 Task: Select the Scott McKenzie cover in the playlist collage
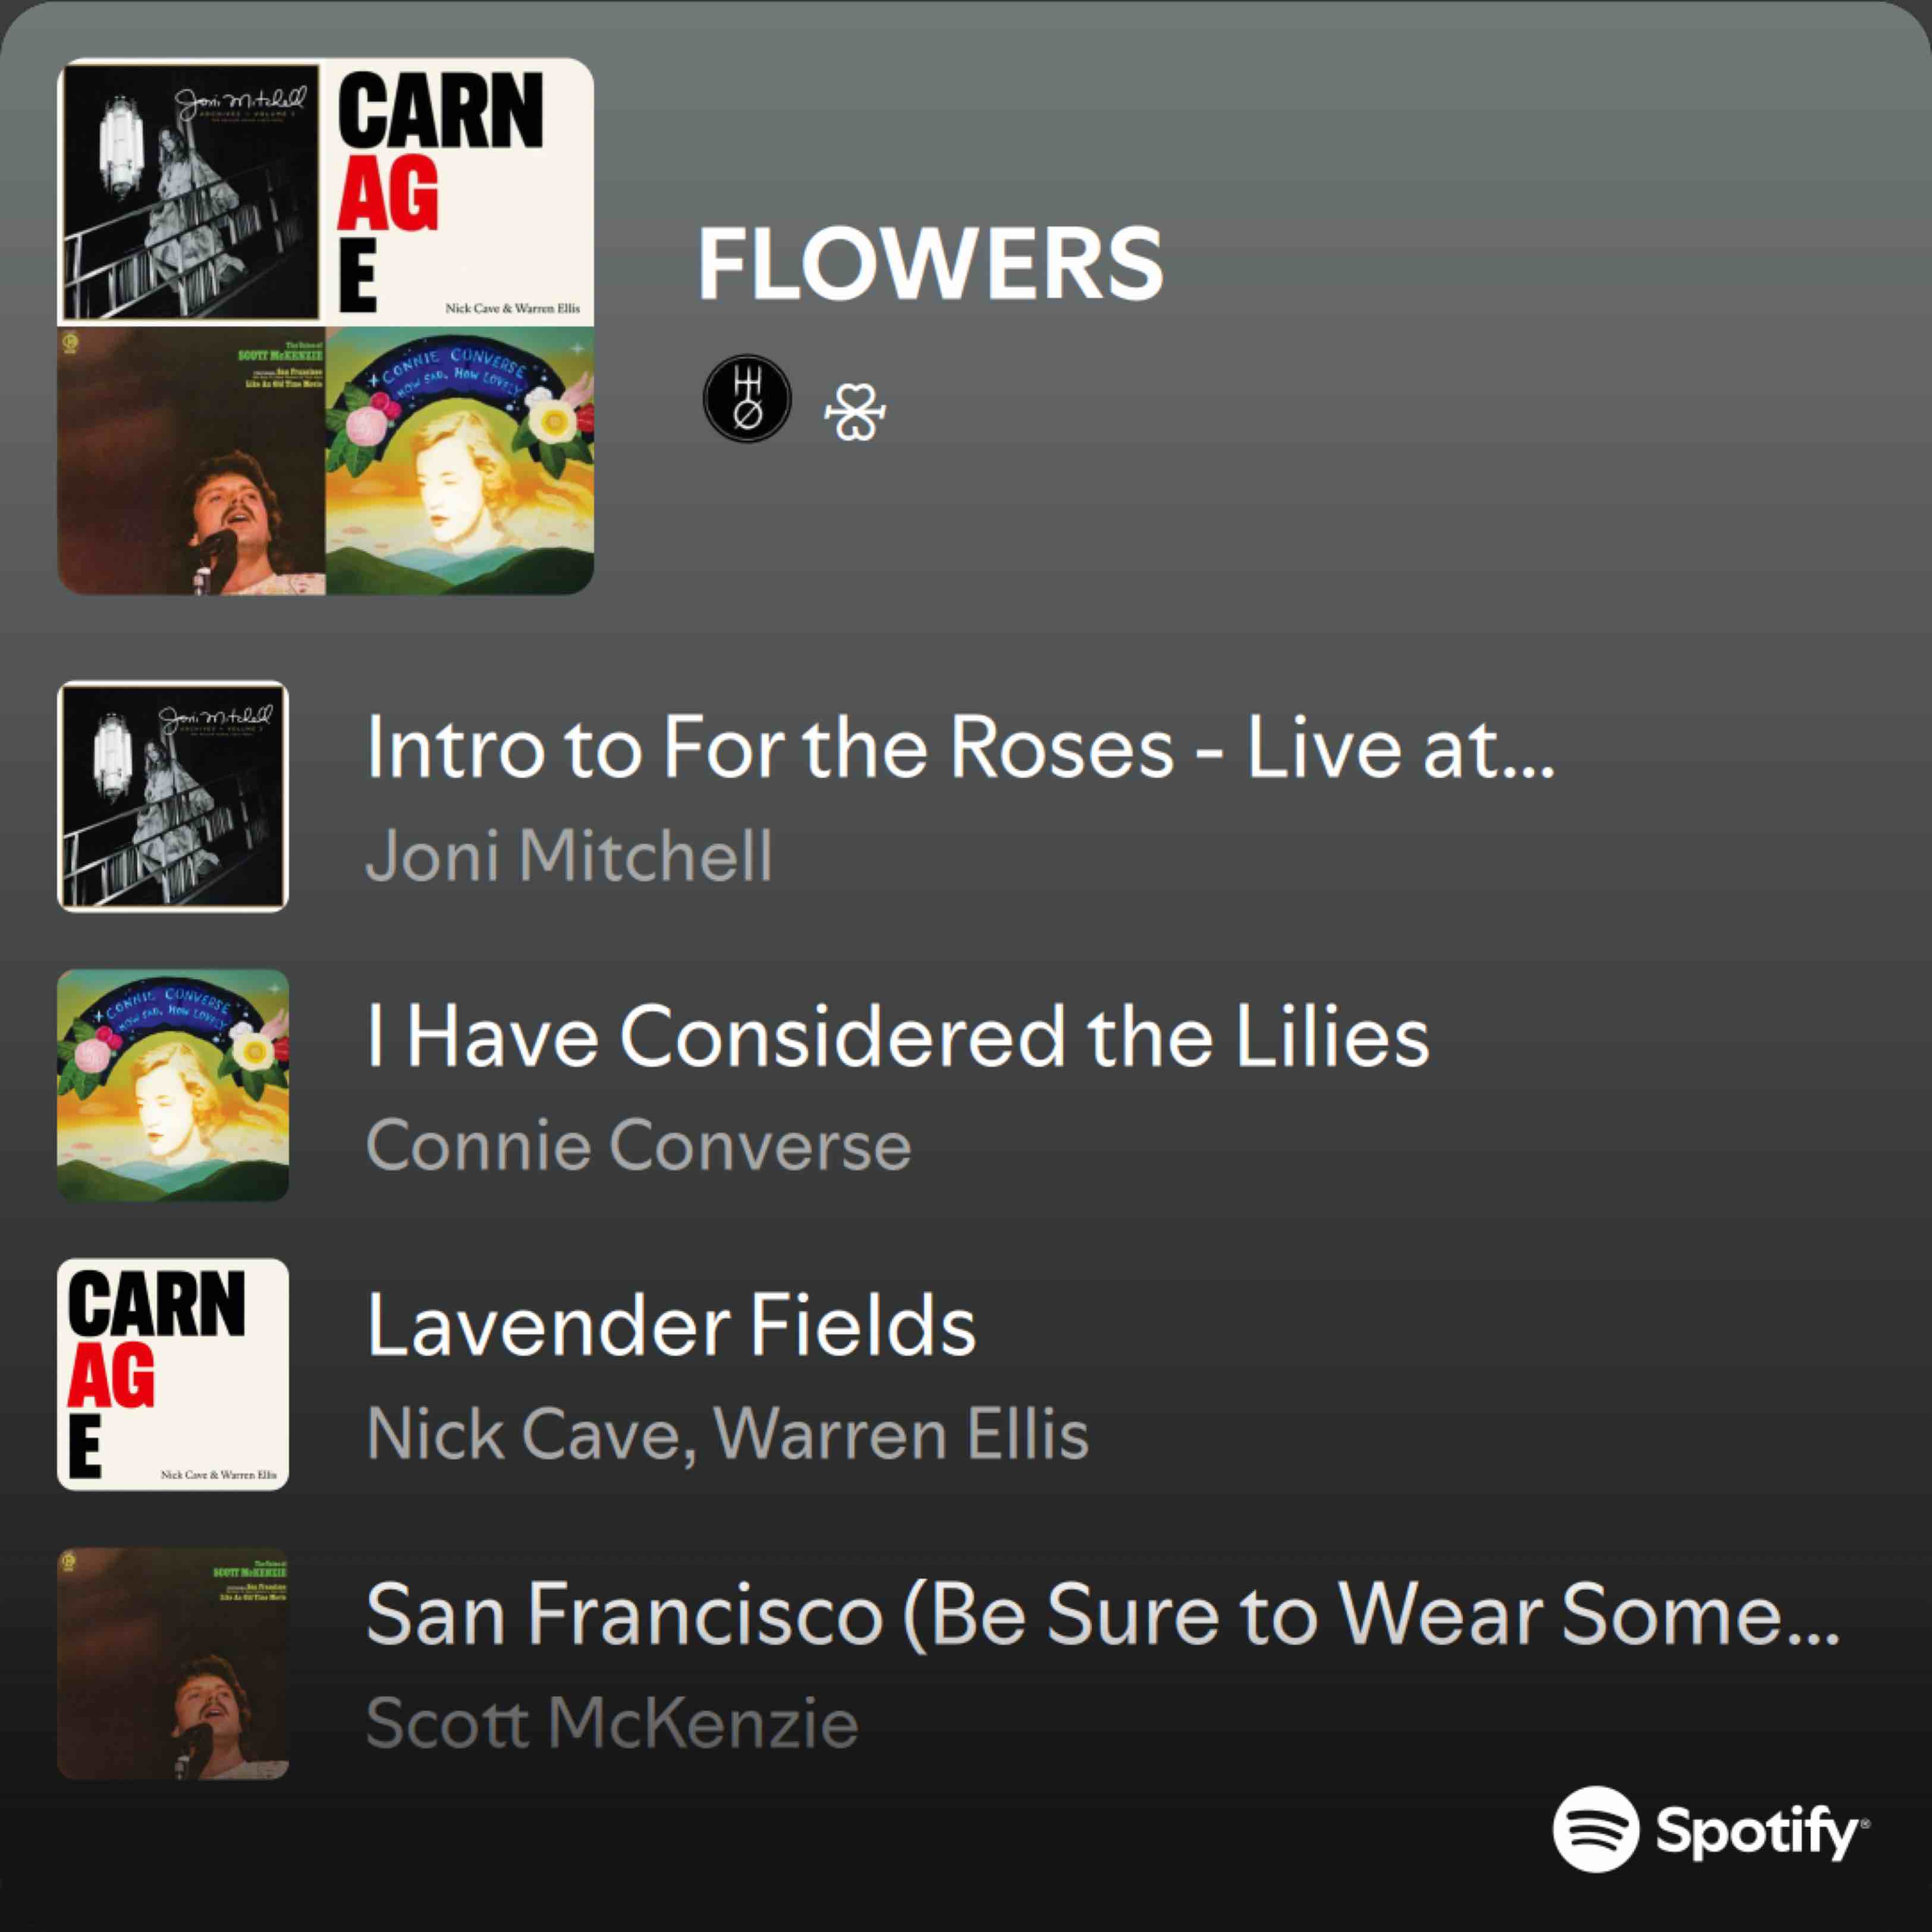click(x=191, y=461)
